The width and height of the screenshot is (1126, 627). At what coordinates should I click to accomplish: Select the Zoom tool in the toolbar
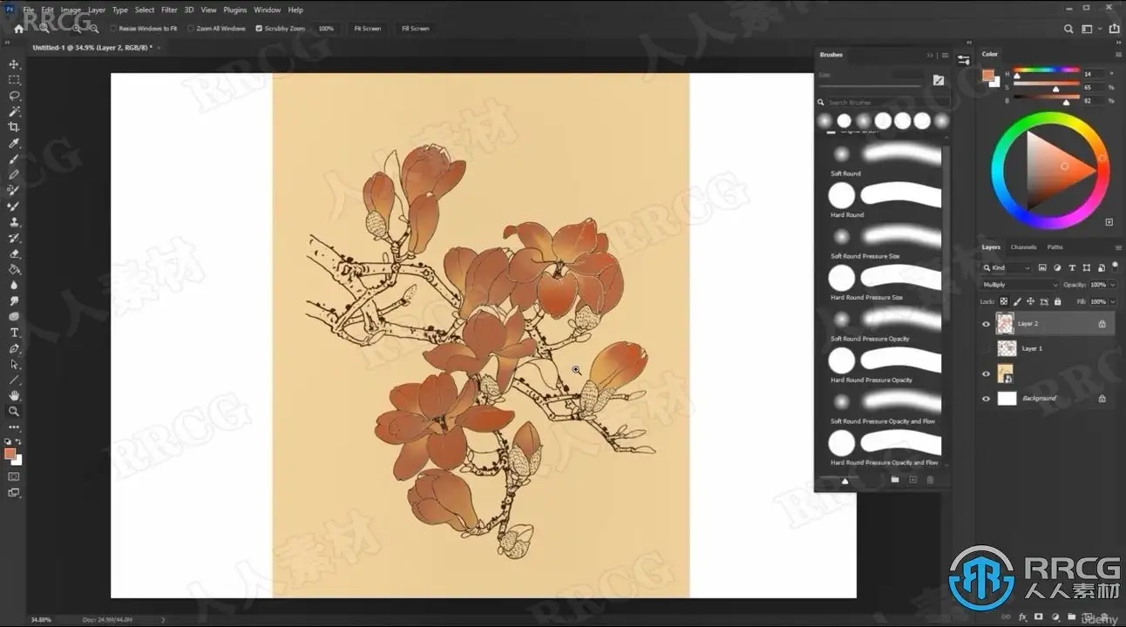(x=14, y=411)
